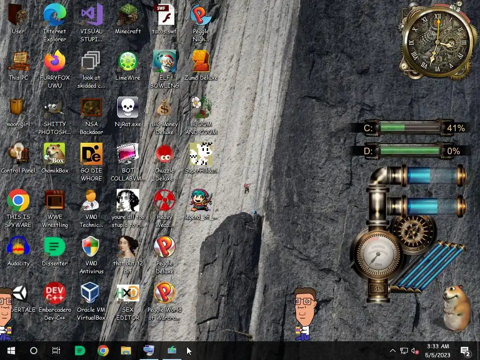Open the LimeWire shortcut

click(x=128, y=66)
